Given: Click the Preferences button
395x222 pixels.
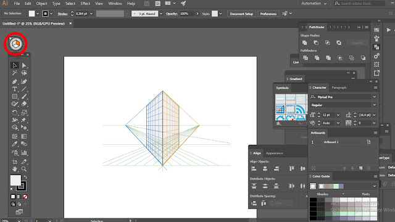Looking at the screenshot, I should point(268,14).
